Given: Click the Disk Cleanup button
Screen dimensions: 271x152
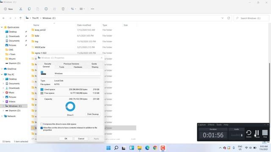Looking at the screenshot, I should click(x=93, y=114).
